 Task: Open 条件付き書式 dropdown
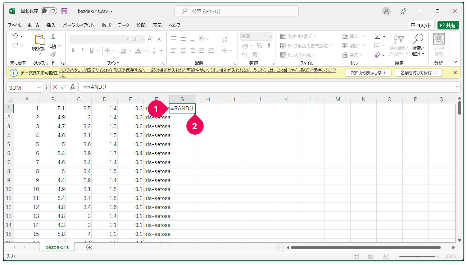click(x=298, y=36)
